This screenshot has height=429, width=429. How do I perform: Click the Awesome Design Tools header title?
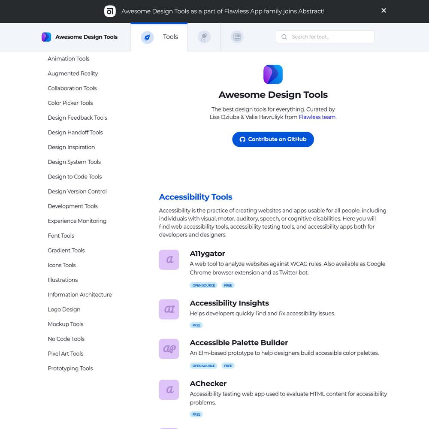point(87,37)
